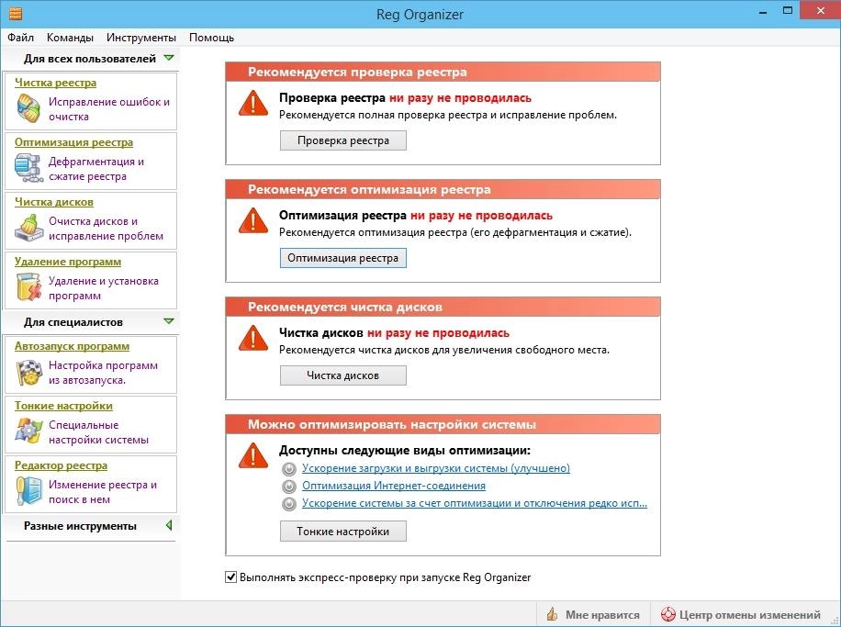This screenshot has height=627, width=841.
Task: Click the warning triangle beside Оптимизация реестра
Action: (253, 220)
